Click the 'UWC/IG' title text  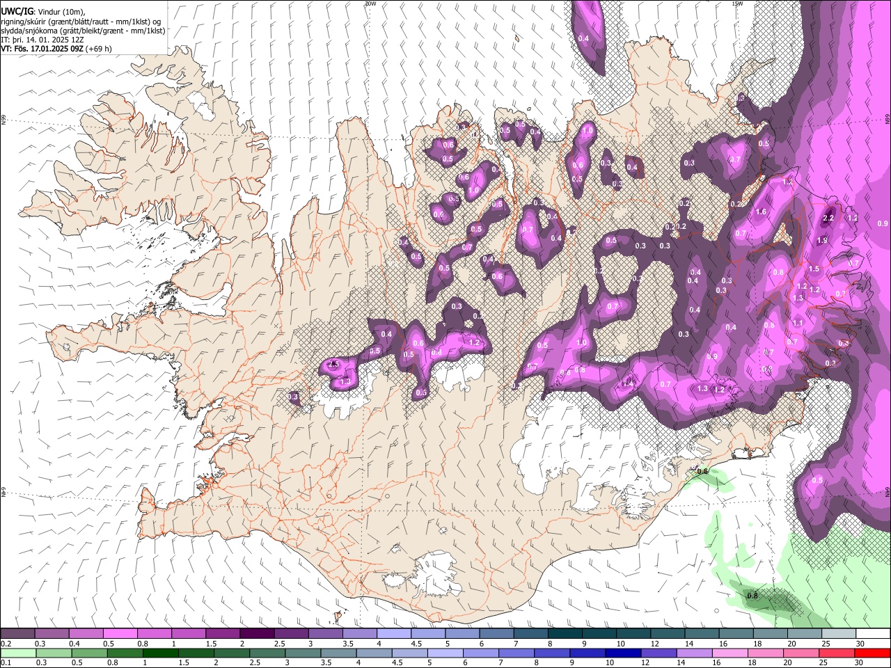[17, 10]
